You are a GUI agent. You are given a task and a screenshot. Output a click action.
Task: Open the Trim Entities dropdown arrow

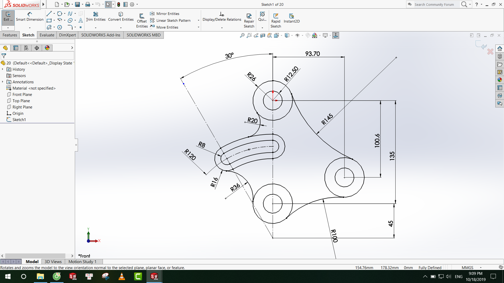point(96,28)
